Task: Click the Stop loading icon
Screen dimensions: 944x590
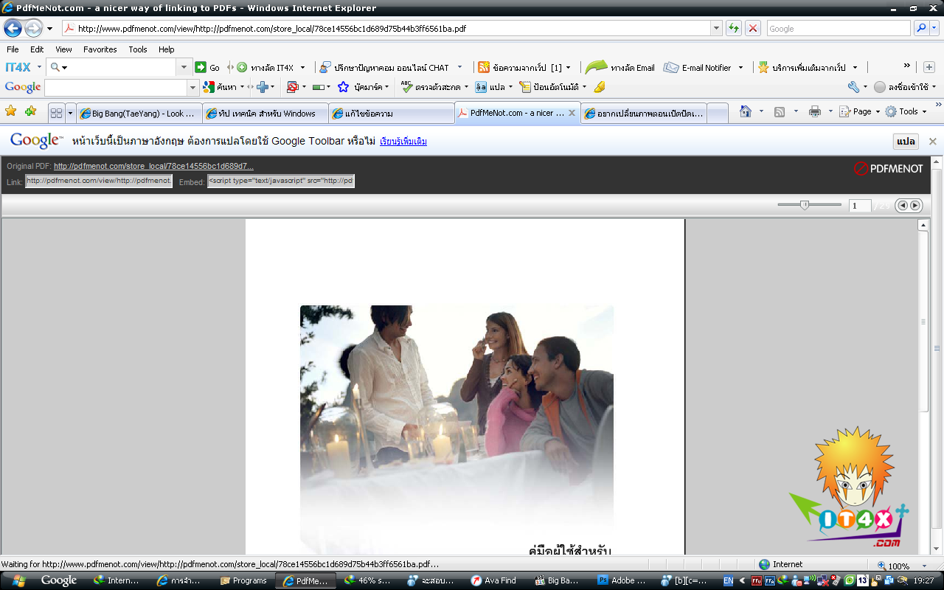Action: [x=752, y=29]
